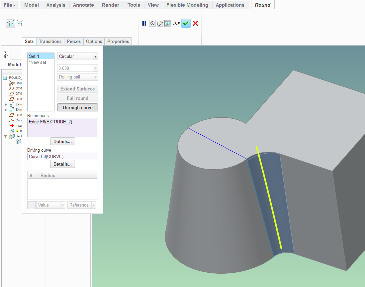Select the section child item icon
The width and height of the screenshot is (365, 287).
coord(19,142)
